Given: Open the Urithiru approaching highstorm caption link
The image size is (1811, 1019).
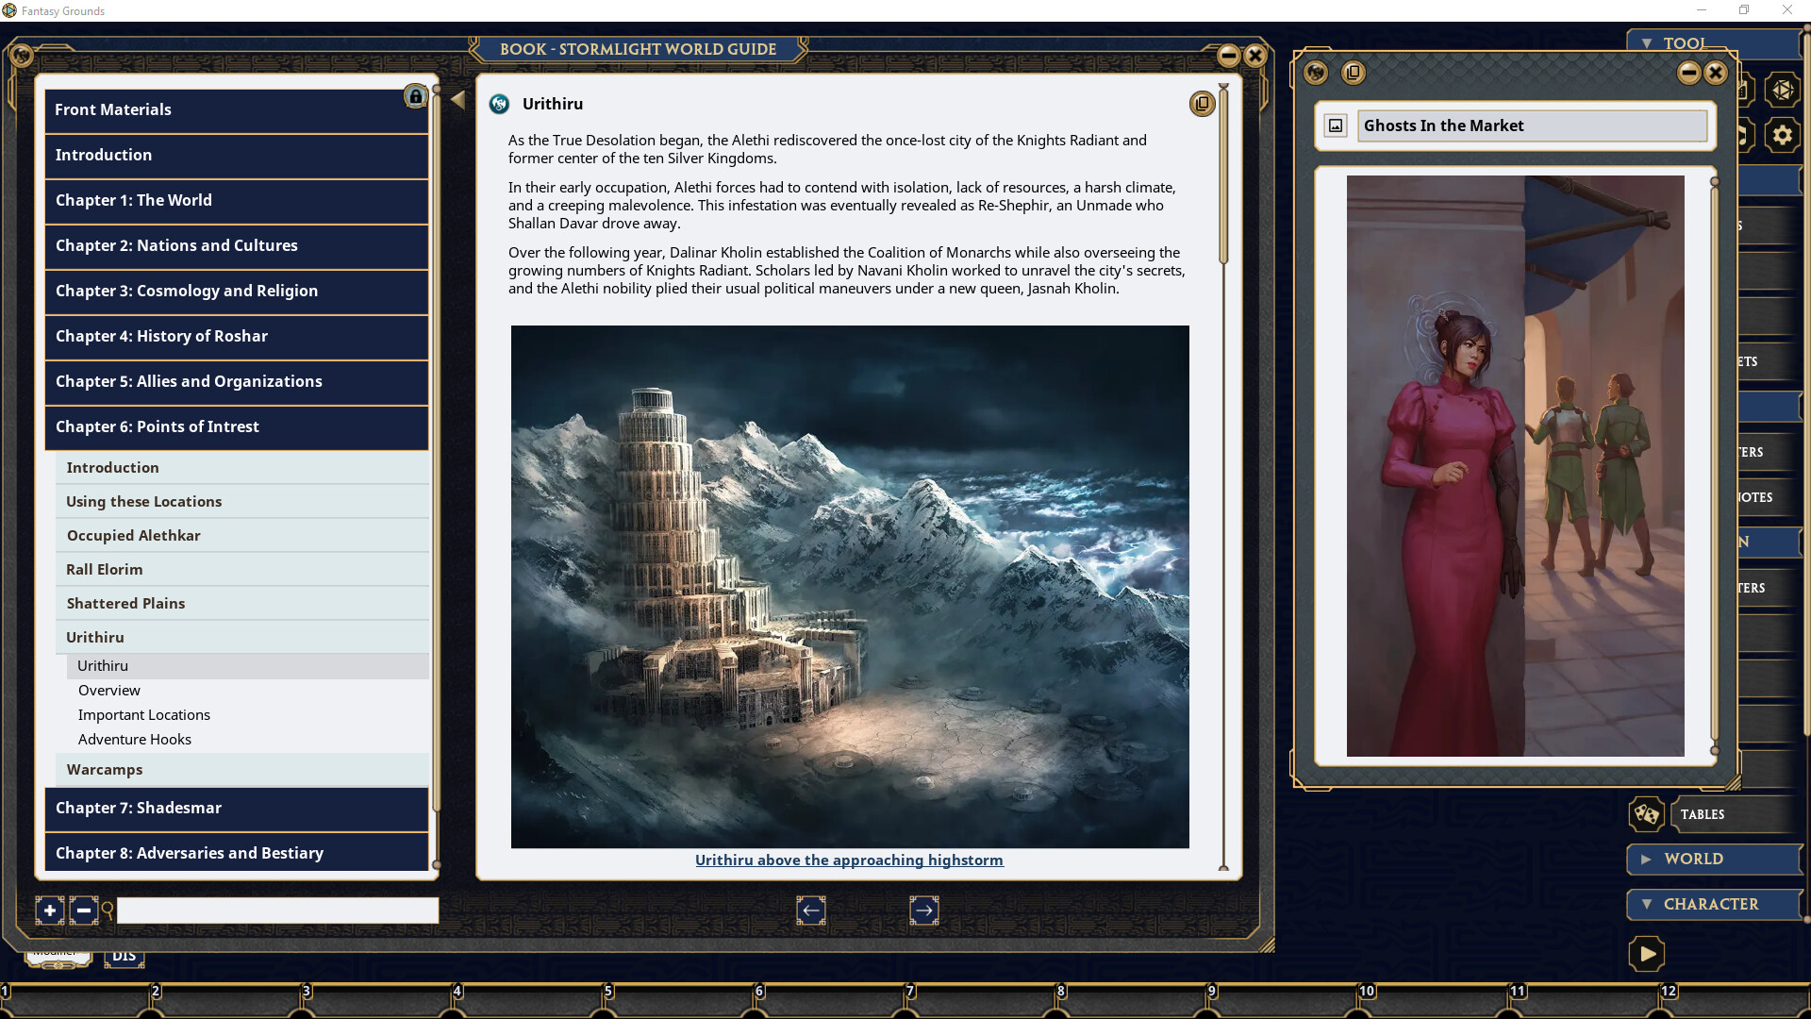Looking at the screenshot, I should (849, 860).
